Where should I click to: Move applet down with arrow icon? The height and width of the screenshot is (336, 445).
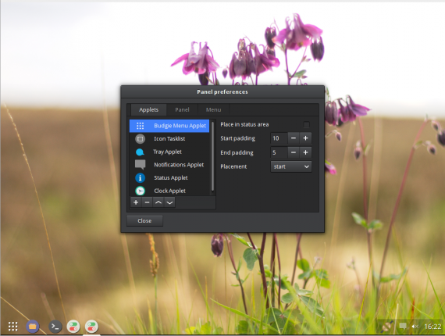point(169,202)
